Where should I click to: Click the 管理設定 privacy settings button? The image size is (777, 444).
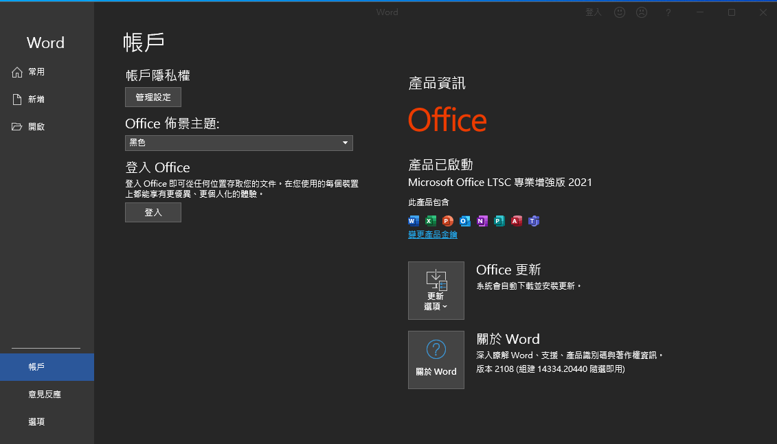(x=153, y=97)
